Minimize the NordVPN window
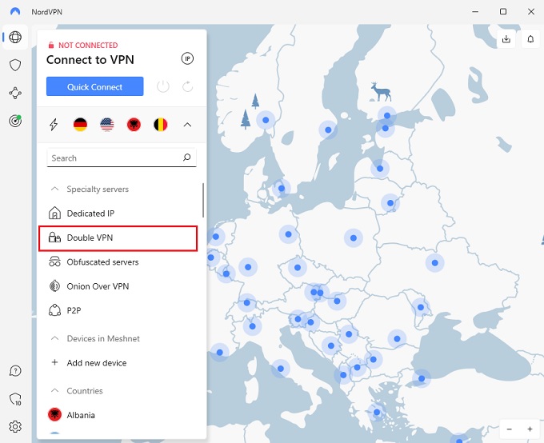The width and height of the screenshot is (544, 443). pyautogui.click(x=475, y=11)
